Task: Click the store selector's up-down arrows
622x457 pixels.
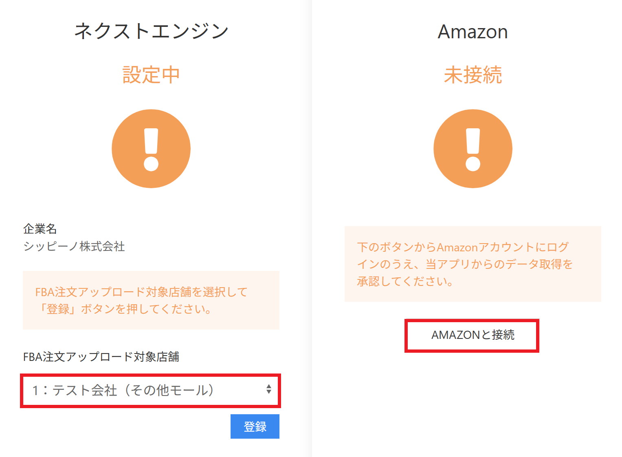Action: 268,389
